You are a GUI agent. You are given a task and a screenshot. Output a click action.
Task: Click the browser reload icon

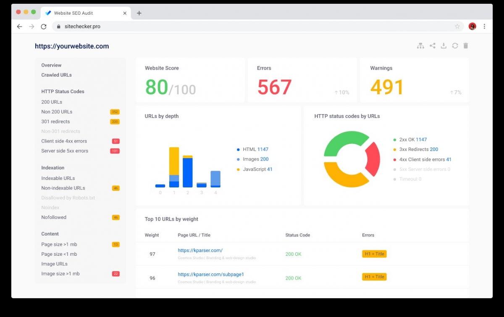(44, 26)
